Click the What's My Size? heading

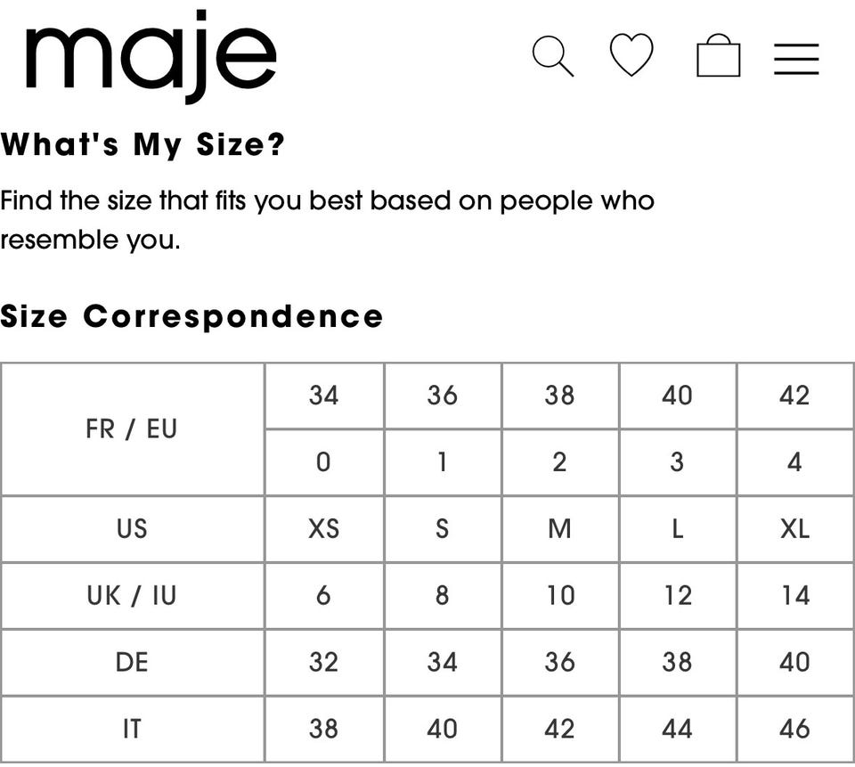coord(142,144)
